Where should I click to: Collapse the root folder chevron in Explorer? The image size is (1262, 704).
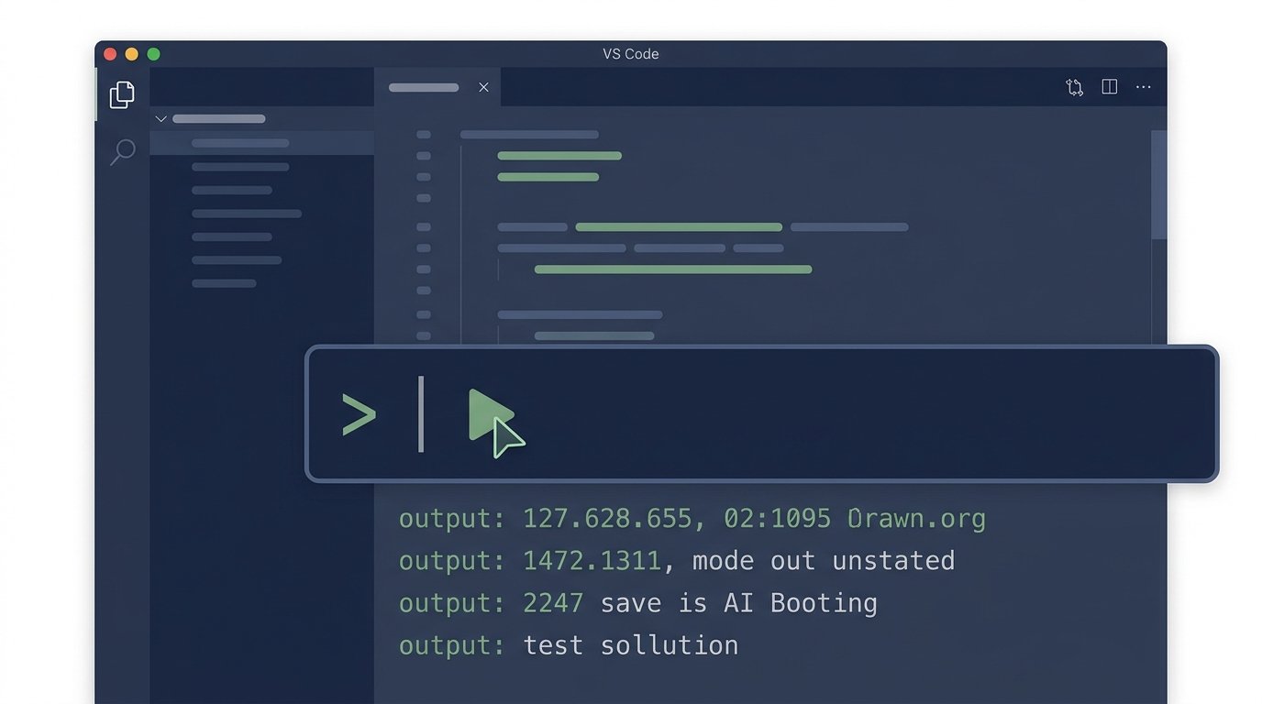point(161,118)
